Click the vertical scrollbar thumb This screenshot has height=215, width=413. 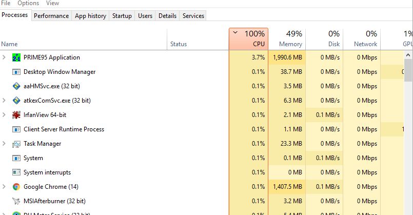tap(408, 70)
